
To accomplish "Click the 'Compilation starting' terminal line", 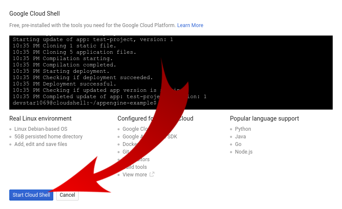I will [63, 58].
